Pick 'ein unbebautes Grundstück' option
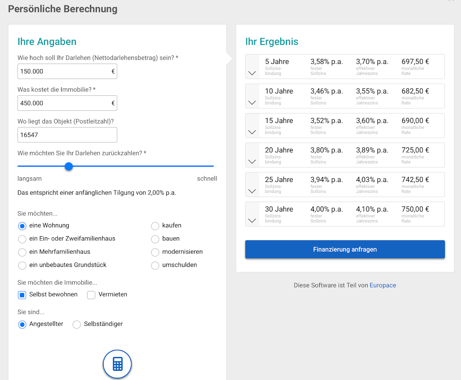 pos(22,265)
